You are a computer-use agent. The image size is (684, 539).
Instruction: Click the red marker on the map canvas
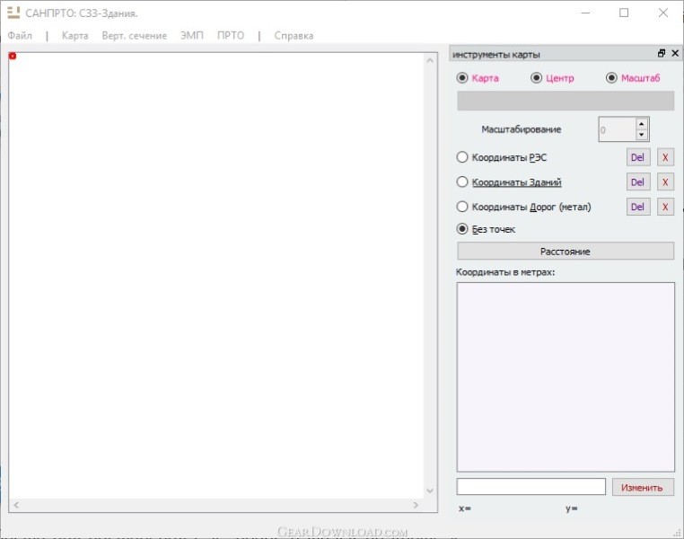(x=13, y=56)
